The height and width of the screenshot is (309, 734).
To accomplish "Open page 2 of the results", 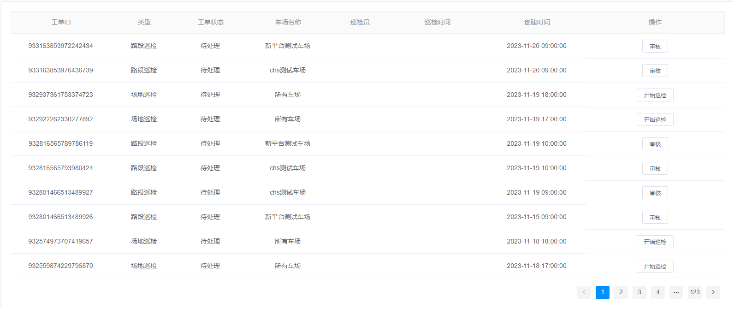I will tap(621, 292).
